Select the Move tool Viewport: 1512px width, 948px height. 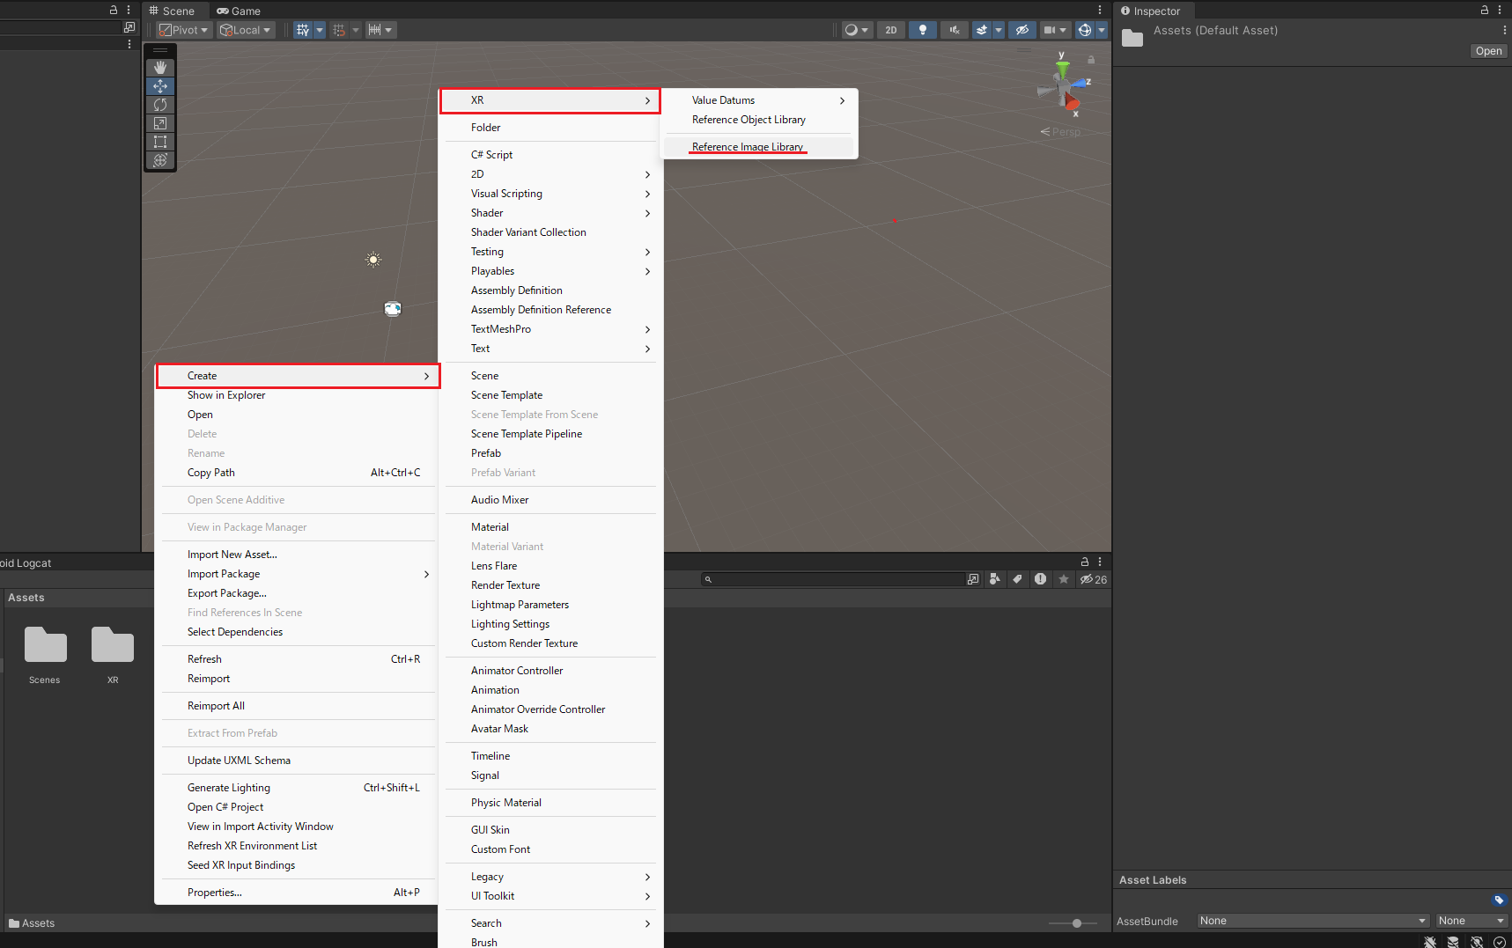160,86
